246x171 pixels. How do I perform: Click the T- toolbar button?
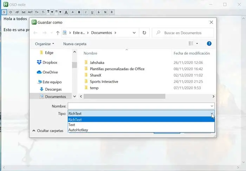43,12
